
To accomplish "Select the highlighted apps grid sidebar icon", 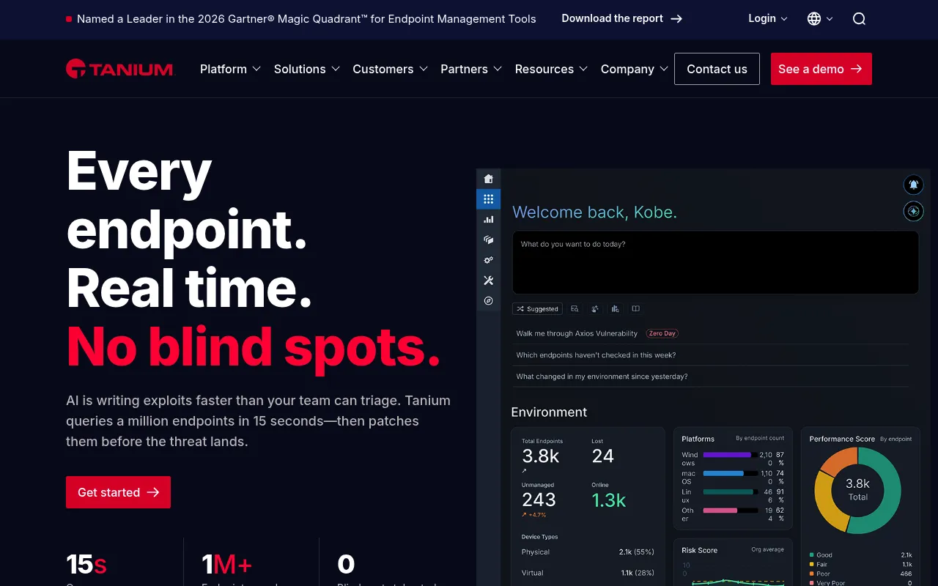I will point(489,199).
